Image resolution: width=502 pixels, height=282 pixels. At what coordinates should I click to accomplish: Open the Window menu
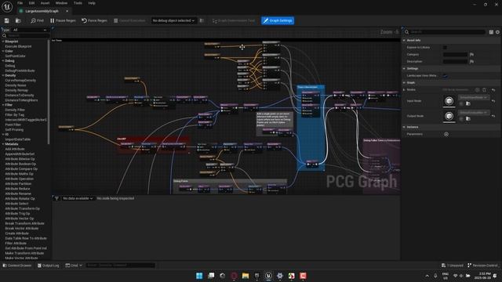(61, 3)
